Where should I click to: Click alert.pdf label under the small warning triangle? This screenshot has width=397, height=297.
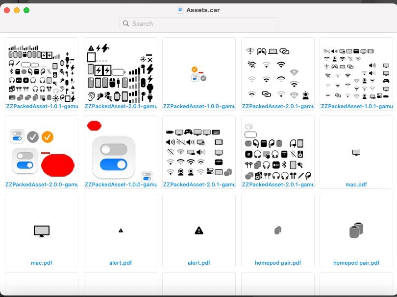(121, 263)
